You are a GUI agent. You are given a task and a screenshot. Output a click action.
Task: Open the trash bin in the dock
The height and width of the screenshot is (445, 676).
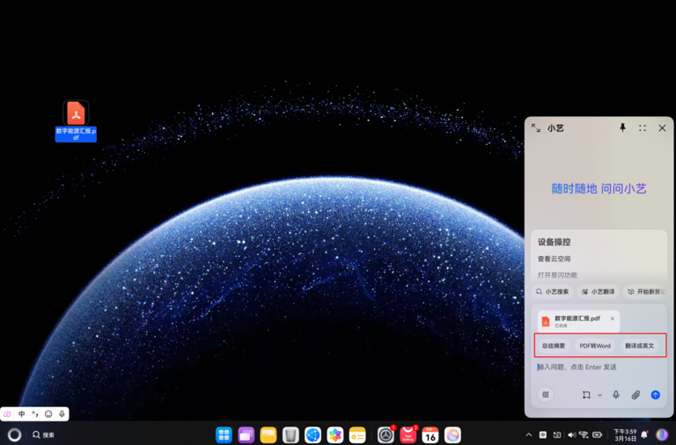click(290, 435)
